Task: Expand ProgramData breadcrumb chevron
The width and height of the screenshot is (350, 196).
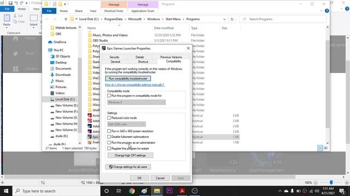Action: point(125,20)
